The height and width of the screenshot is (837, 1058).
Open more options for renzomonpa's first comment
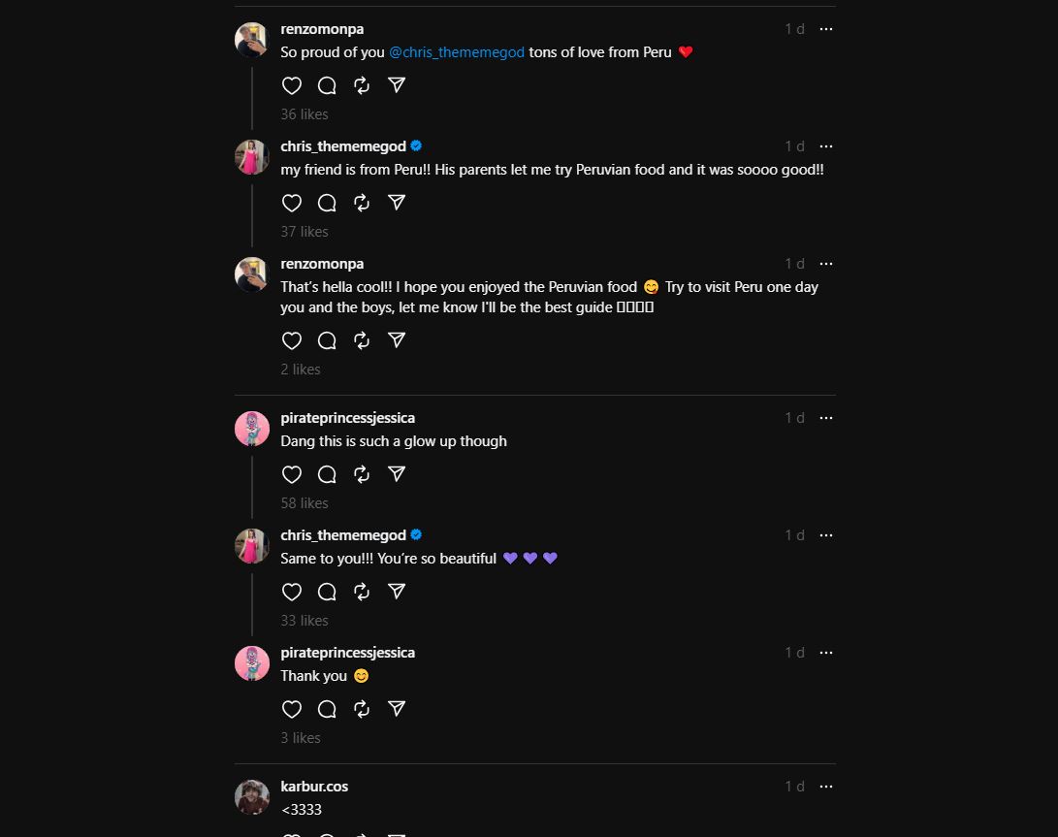[x=825, y=29]
